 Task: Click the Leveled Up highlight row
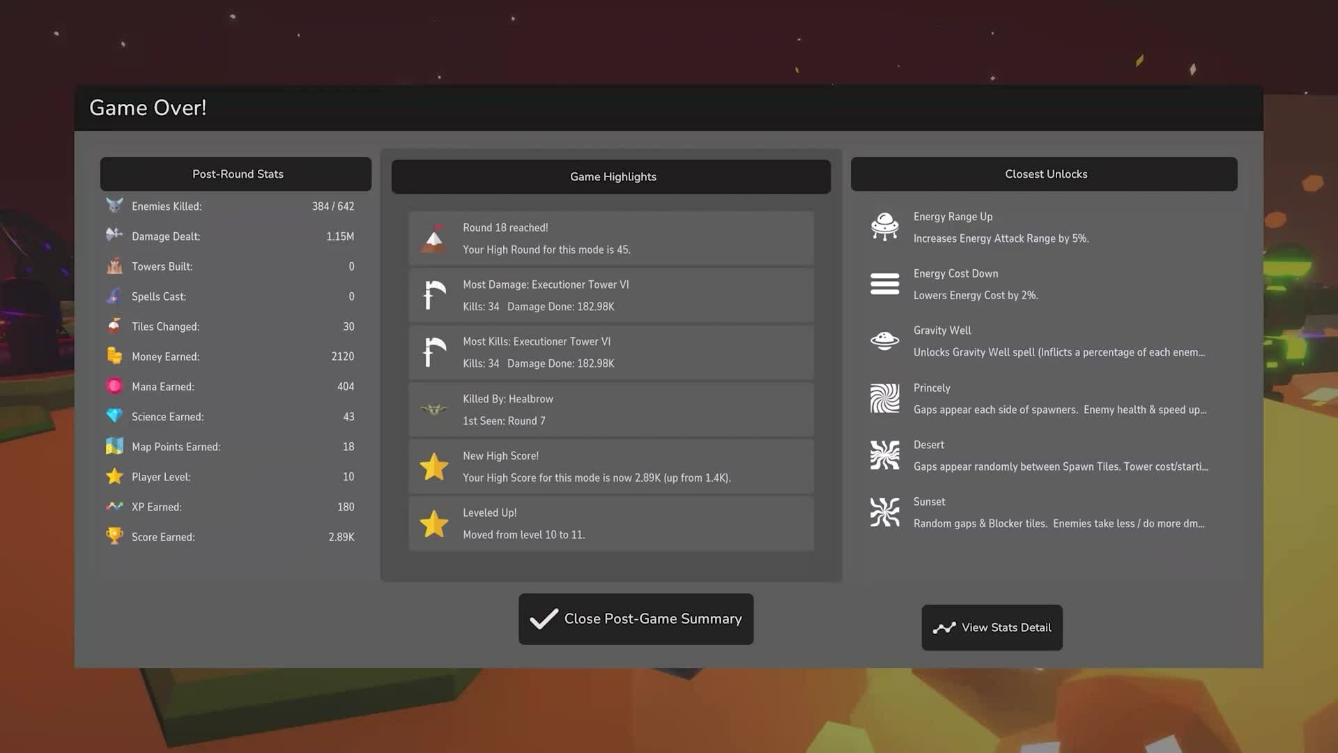[611, 524]
